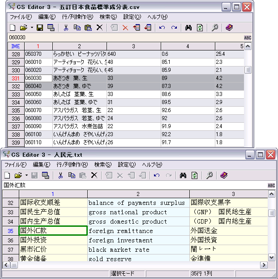
Task: Click black X delete icon in csv window
Action: point(99,28)
